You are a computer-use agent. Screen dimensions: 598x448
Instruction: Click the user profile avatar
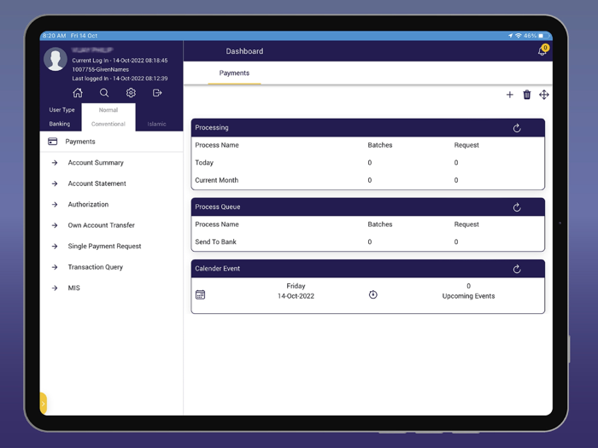coord(56,59)
